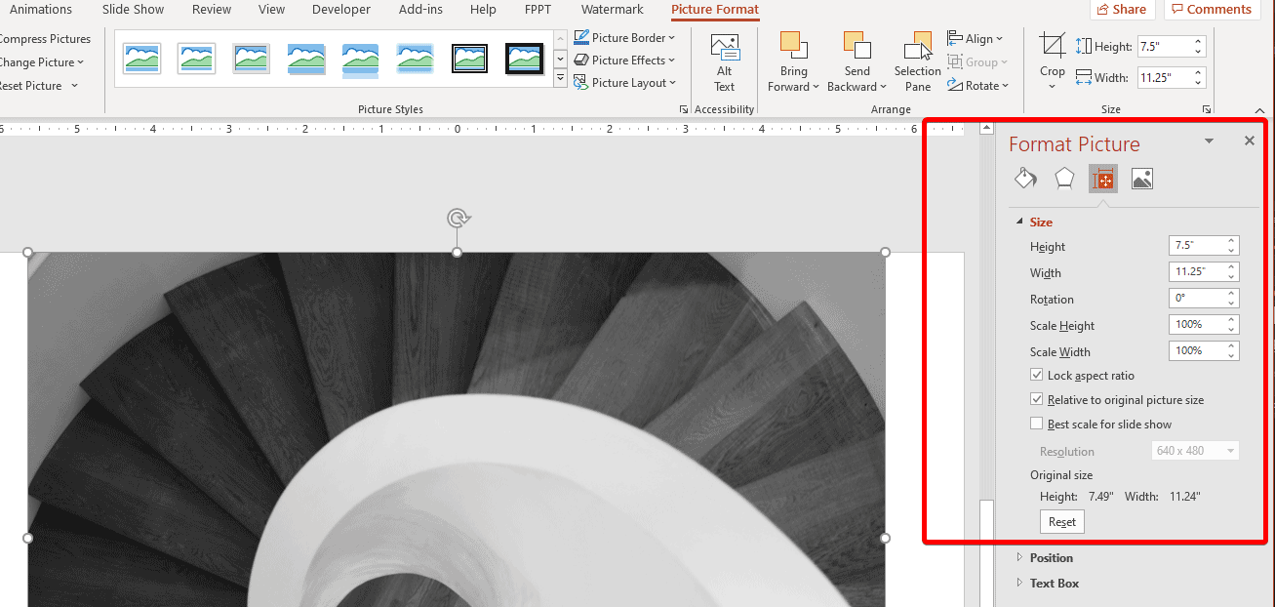This screenshot has width=1275, height=607.
Task: Click the Rotation input field
Action: coord(1197,299)
